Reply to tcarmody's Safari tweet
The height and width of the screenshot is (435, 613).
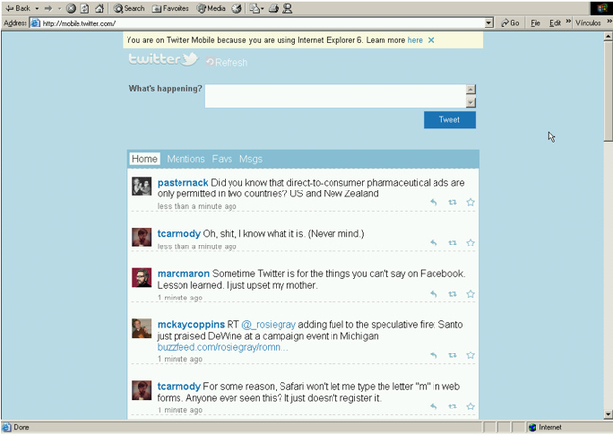tap(434, 407)
